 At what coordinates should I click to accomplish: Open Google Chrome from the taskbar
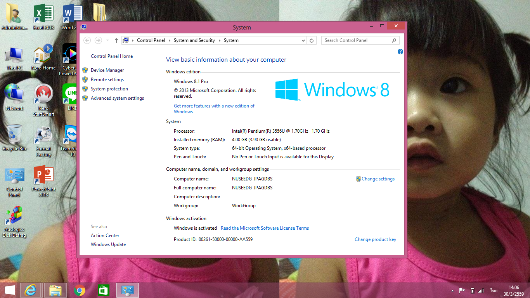point(80,290)
